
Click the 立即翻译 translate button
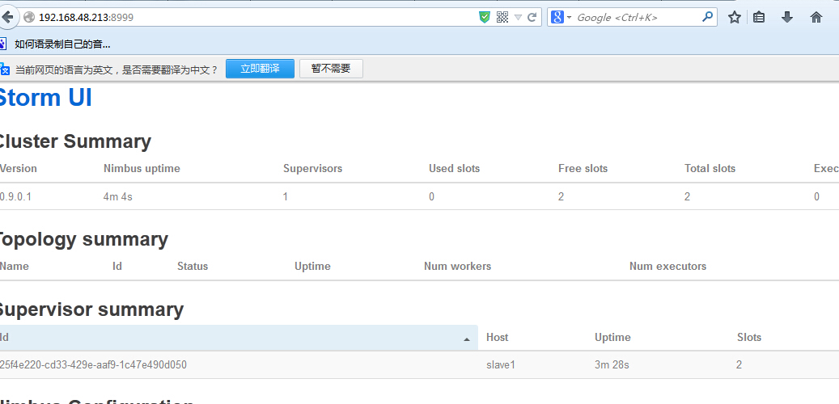coord(260,69)
